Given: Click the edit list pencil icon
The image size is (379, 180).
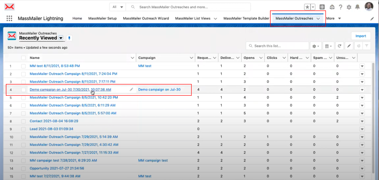Looking at the screenshot, I should coord(349,46).
